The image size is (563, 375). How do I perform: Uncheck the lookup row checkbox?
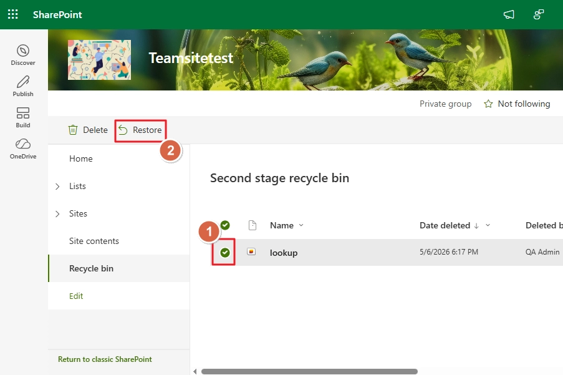[225, 253]
